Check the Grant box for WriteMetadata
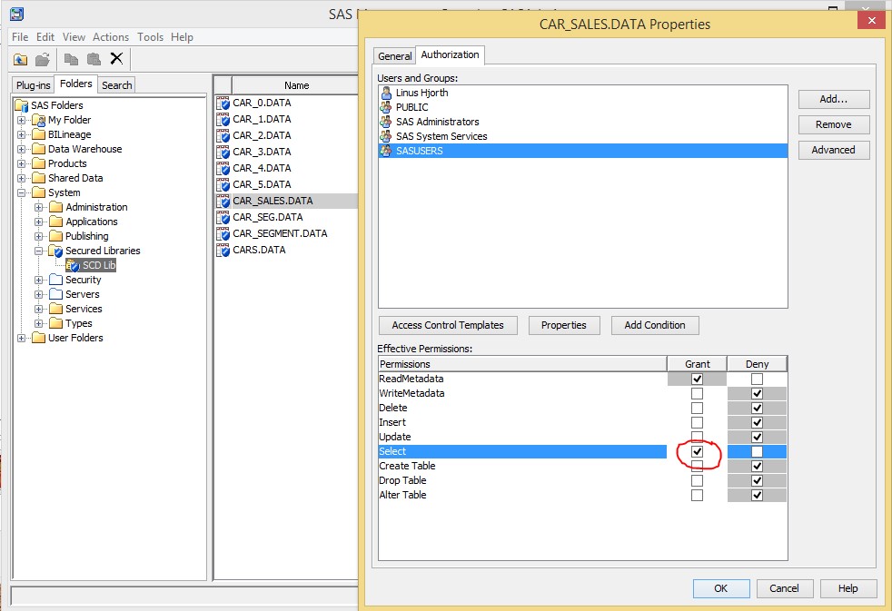The width and height of the screenshot is (892, 611). tap(697, 393)
